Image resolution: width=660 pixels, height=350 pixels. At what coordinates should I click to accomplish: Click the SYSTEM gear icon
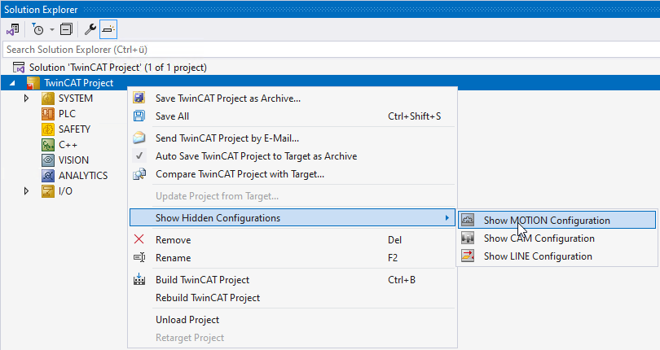[x=48, y=98]
